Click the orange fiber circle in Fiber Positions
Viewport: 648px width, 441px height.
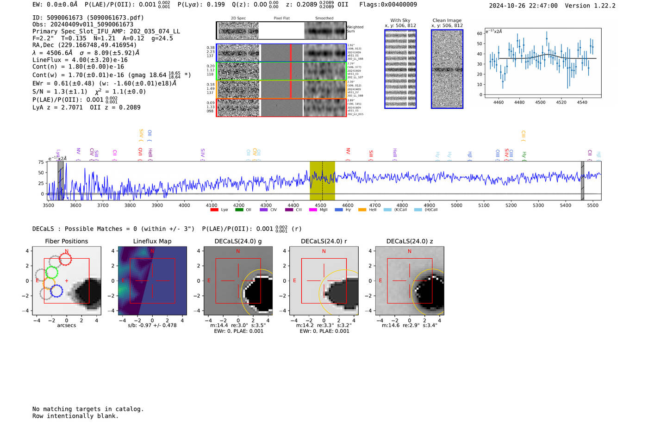point(49,283)
